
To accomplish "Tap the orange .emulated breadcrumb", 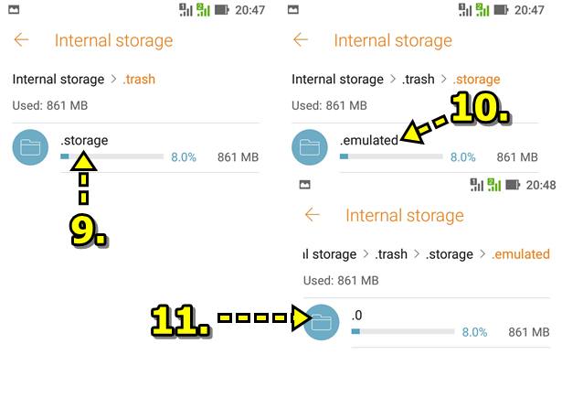I will point(521,254).
